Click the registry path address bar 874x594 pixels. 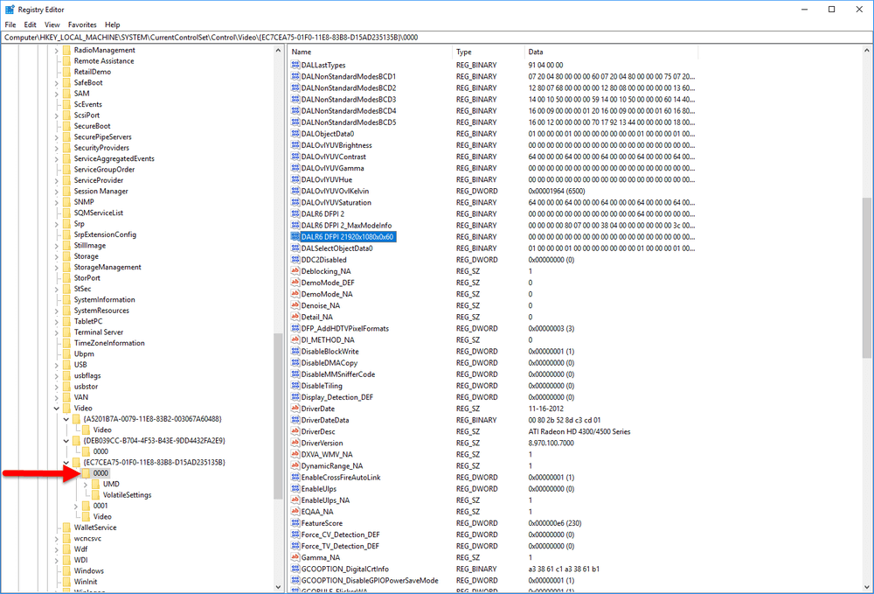436,38
